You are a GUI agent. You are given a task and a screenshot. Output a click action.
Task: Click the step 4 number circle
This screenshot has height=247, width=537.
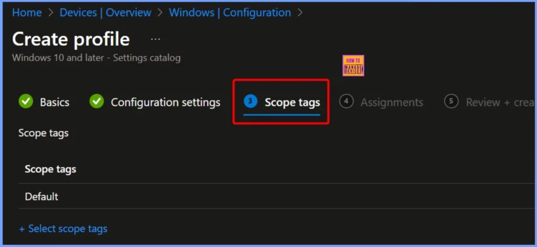[x=346, y=102]
